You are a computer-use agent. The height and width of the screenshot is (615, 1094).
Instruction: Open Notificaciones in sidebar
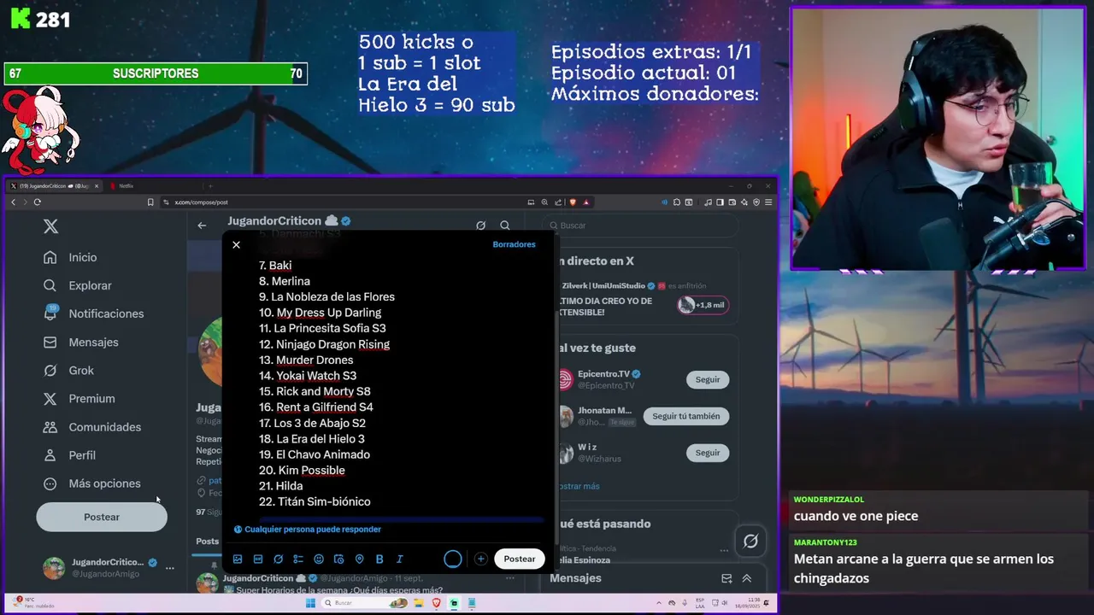pos(94,313)
